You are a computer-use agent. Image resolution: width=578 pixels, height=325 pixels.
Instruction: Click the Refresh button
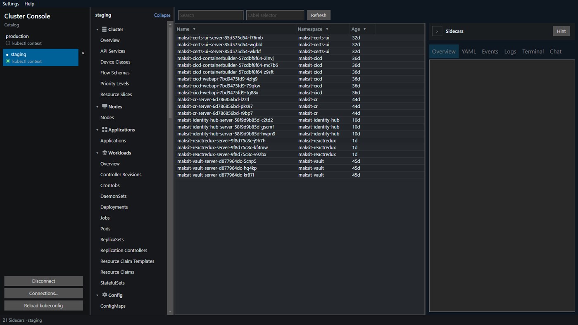coord(319,15)
